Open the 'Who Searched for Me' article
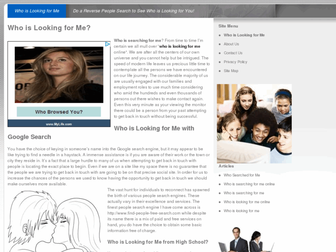Screen dimensions: 336x252 pyautogui.click(x=242, y=175)
